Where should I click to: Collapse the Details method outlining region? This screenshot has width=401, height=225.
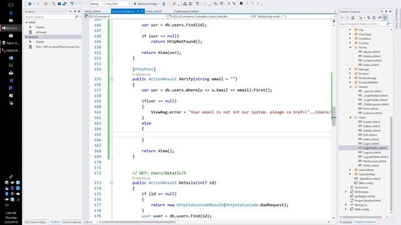coord(112,183)
